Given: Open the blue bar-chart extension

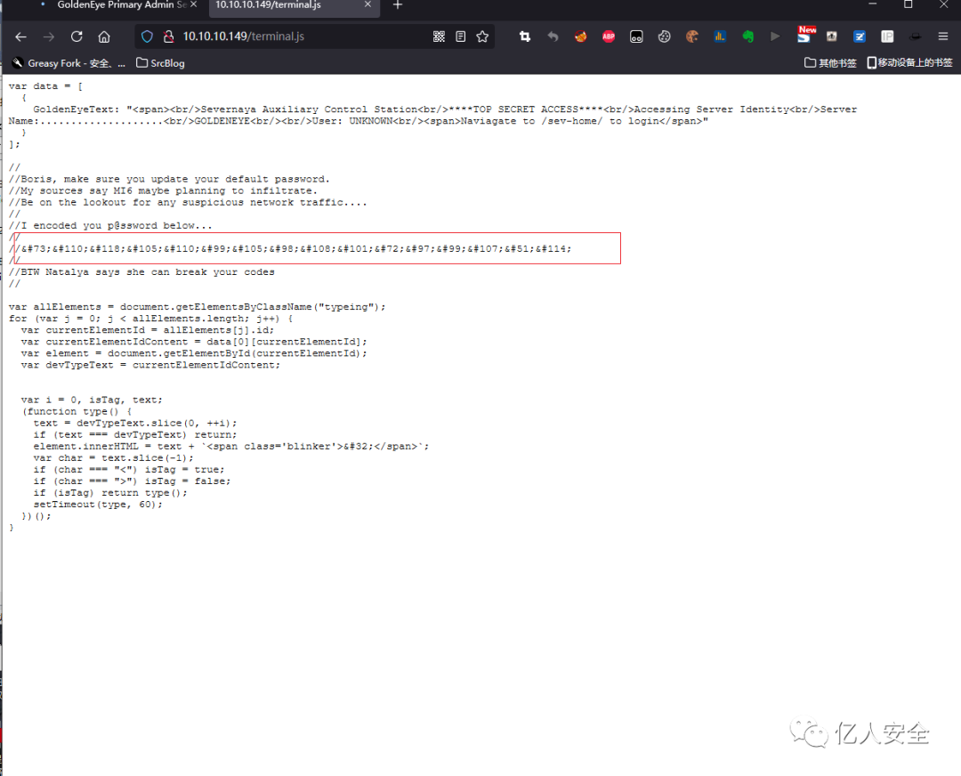Looking at the screenshot, I should coord(720,36).
